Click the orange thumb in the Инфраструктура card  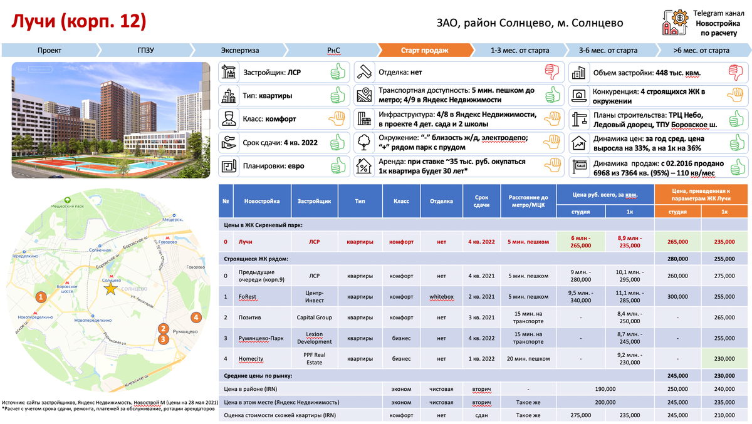coord(551,119)
